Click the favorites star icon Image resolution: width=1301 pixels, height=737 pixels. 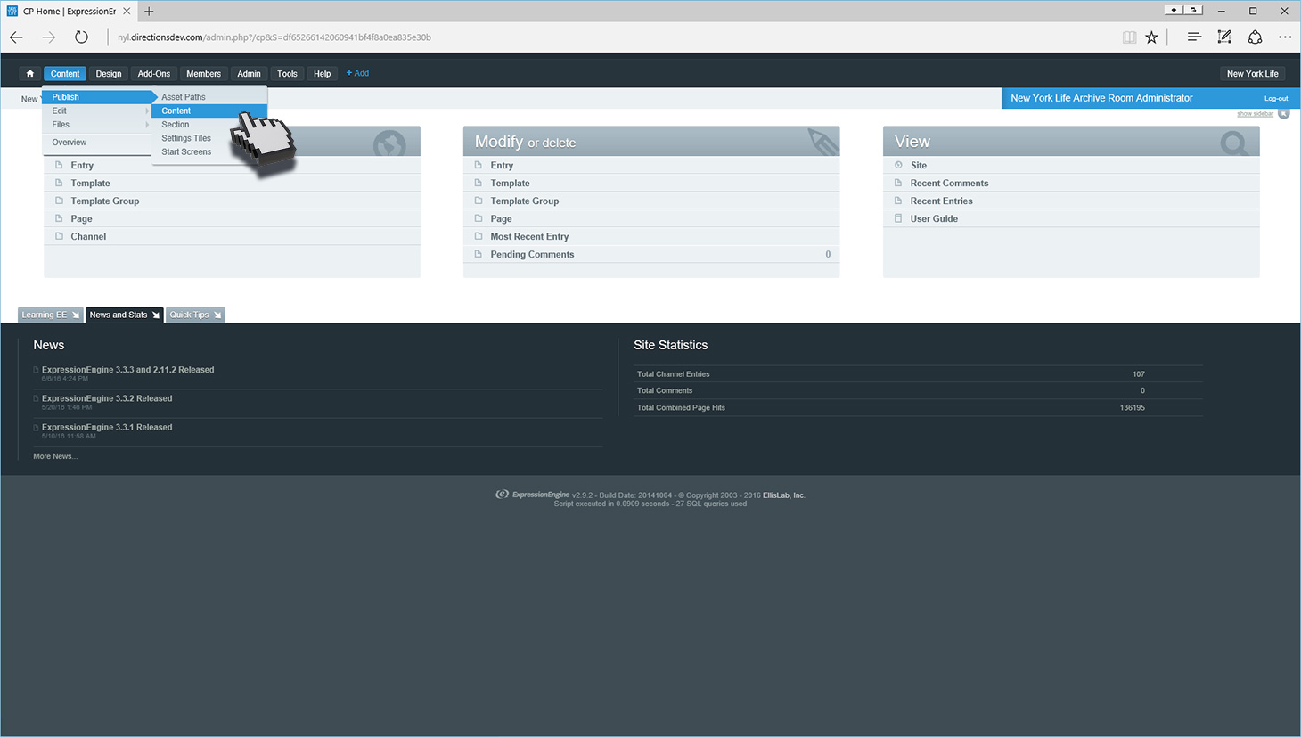(1151, 37)
